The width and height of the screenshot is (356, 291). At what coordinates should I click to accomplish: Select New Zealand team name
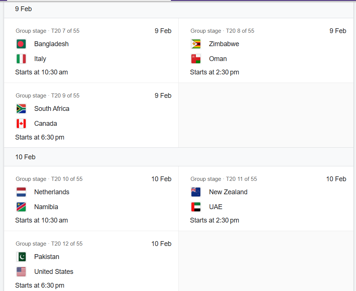pyautogui.click(x=228, y=192)
